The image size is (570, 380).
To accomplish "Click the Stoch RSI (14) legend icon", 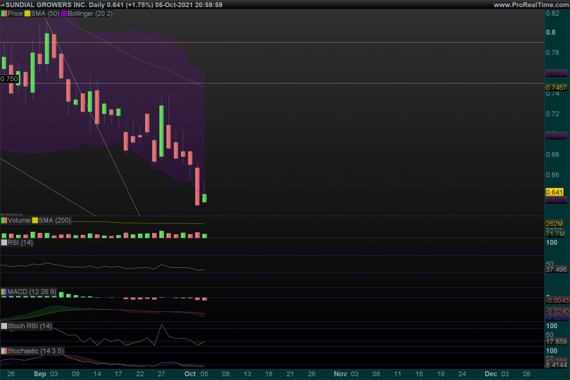I will (4, 326).
